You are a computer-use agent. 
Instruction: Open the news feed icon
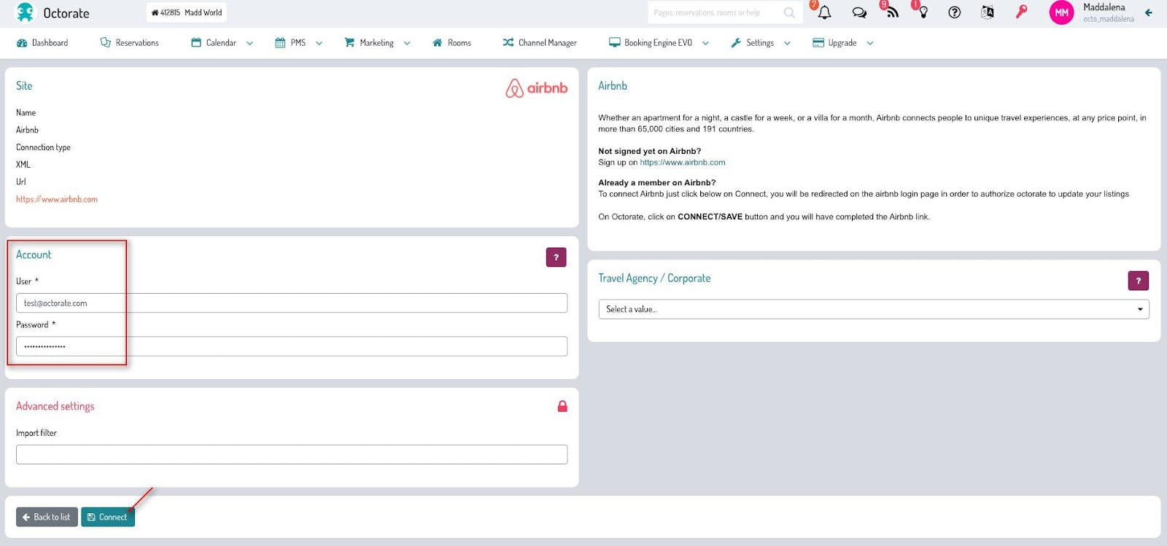point(892,12)
